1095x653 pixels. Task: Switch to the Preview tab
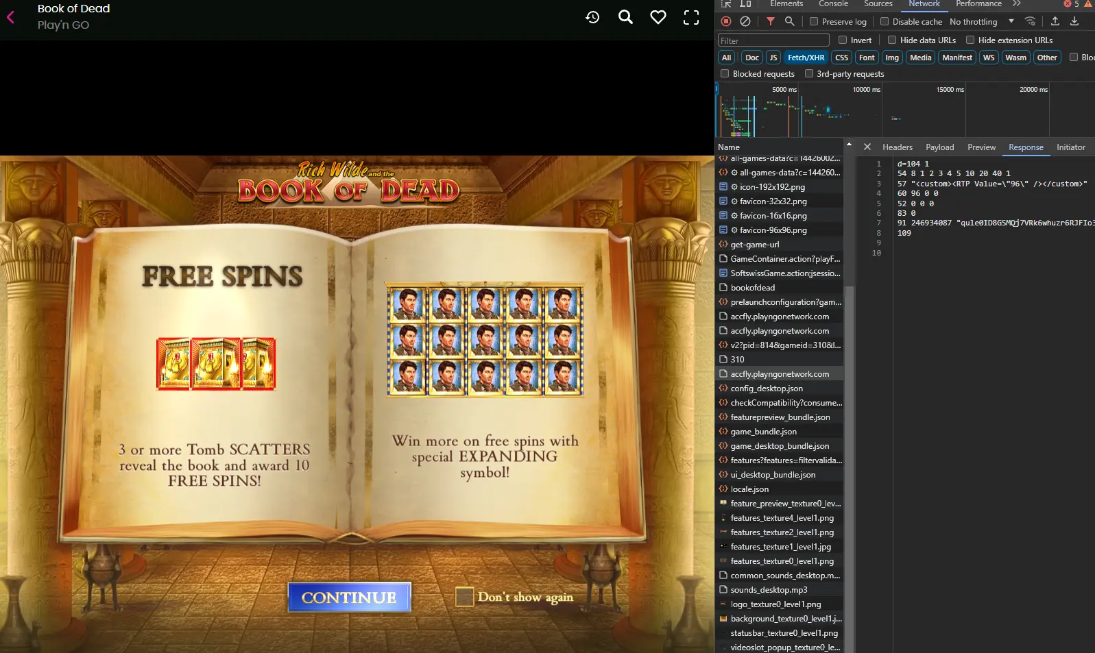[x=982, y=147]
